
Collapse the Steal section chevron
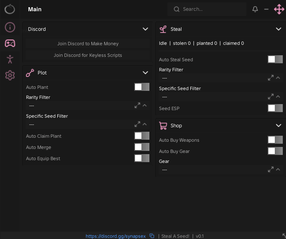pyautogui.click(x=278, y=29)
